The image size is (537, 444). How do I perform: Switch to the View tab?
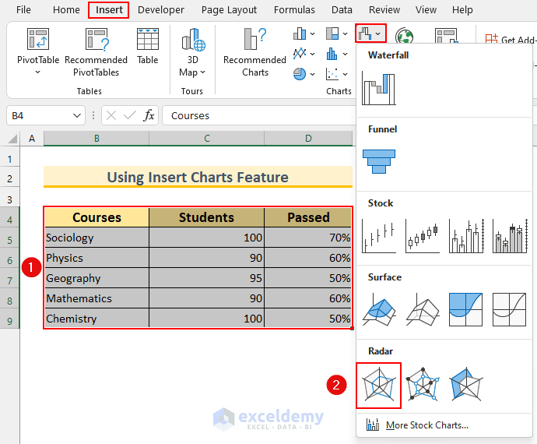coord(426,10)
